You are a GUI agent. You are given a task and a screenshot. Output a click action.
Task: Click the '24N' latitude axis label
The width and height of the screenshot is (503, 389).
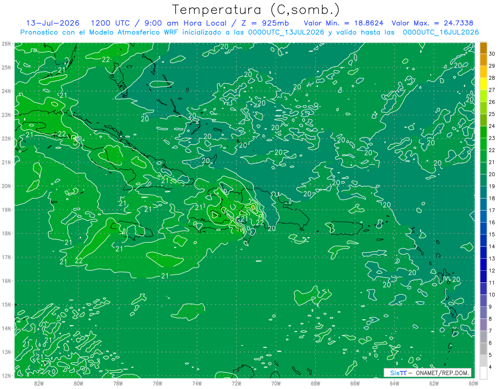pos(6,91)
